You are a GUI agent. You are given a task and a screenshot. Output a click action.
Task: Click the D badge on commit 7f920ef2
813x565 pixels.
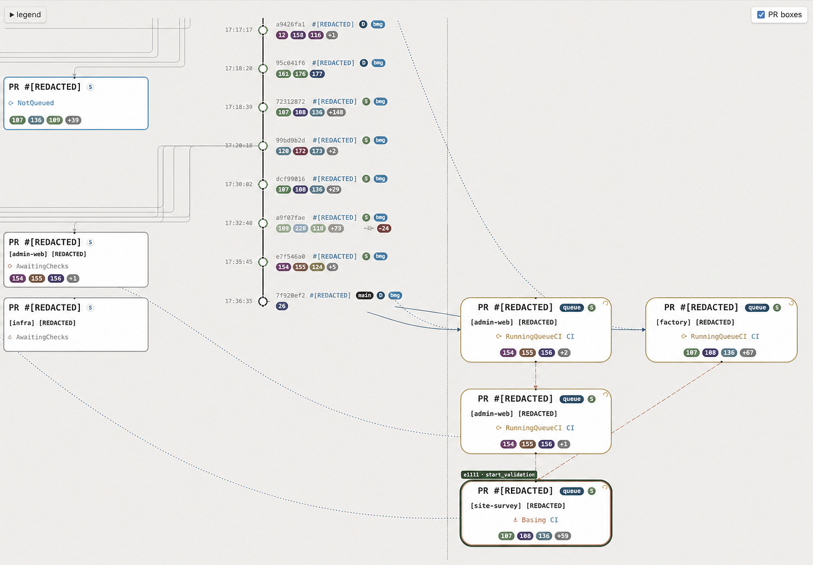point(381,296)
